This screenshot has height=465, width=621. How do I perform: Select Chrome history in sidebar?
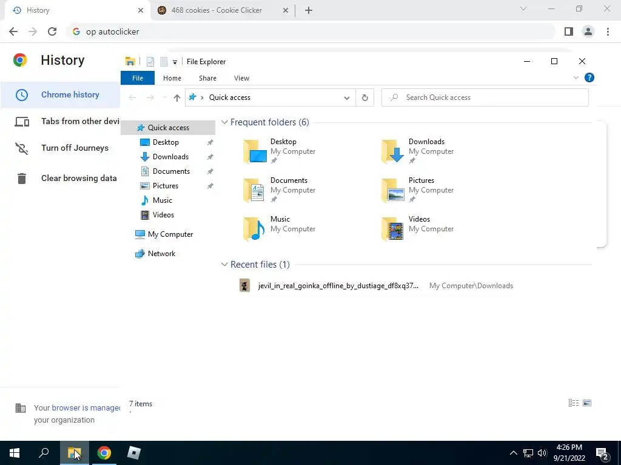(x=60, y=94)
